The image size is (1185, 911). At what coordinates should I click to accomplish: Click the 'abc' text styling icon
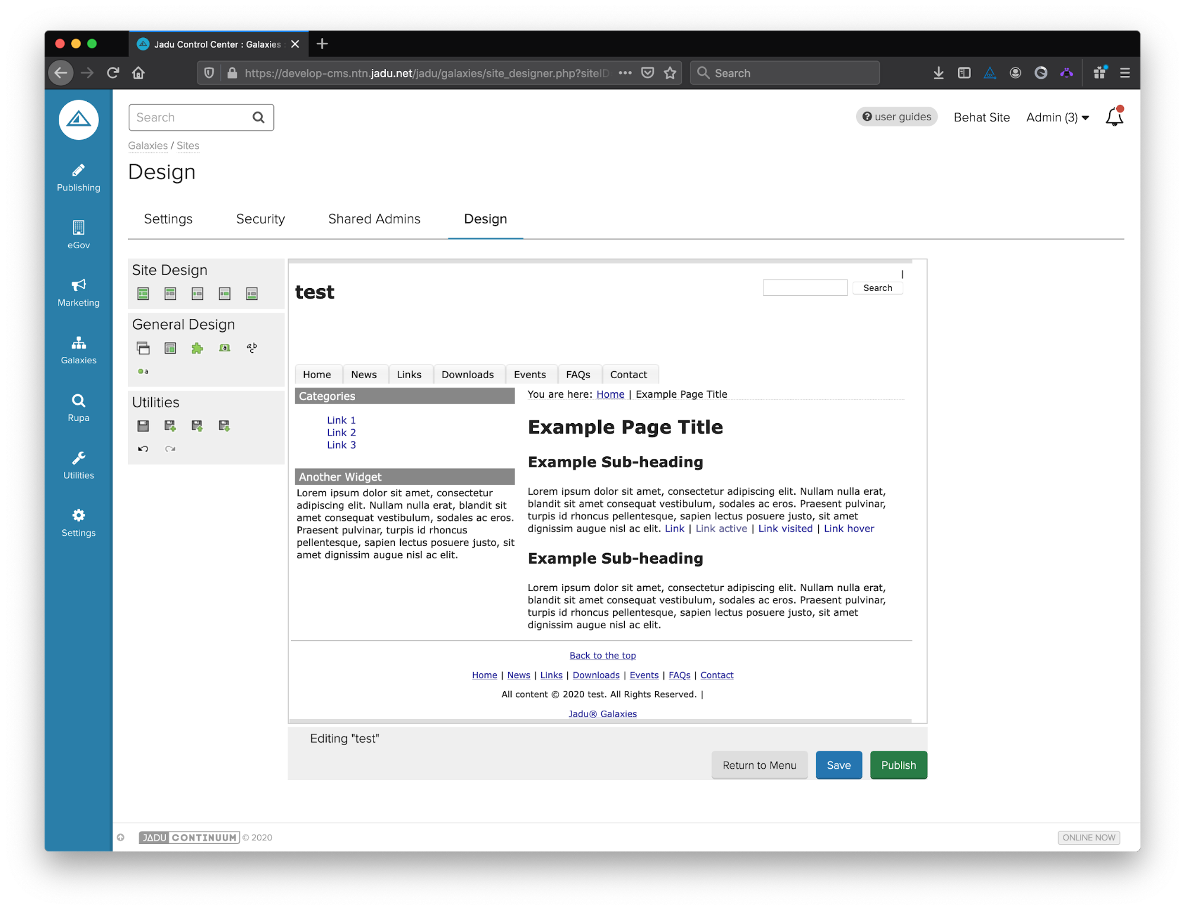pyautogui.click(x=251, y=348)
